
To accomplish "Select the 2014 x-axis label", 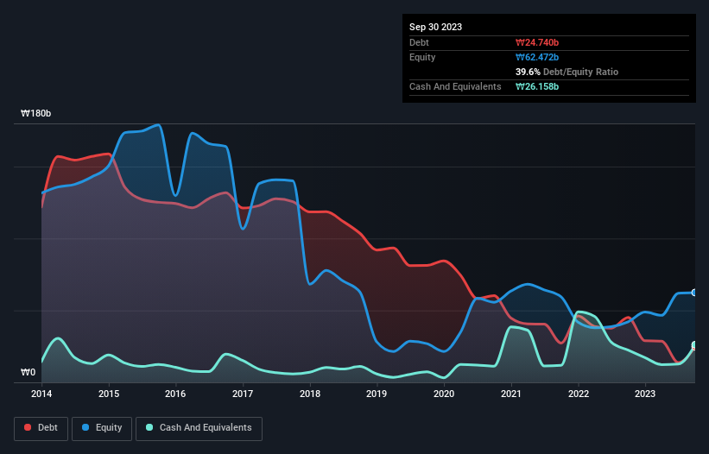I will pos(41,394).
